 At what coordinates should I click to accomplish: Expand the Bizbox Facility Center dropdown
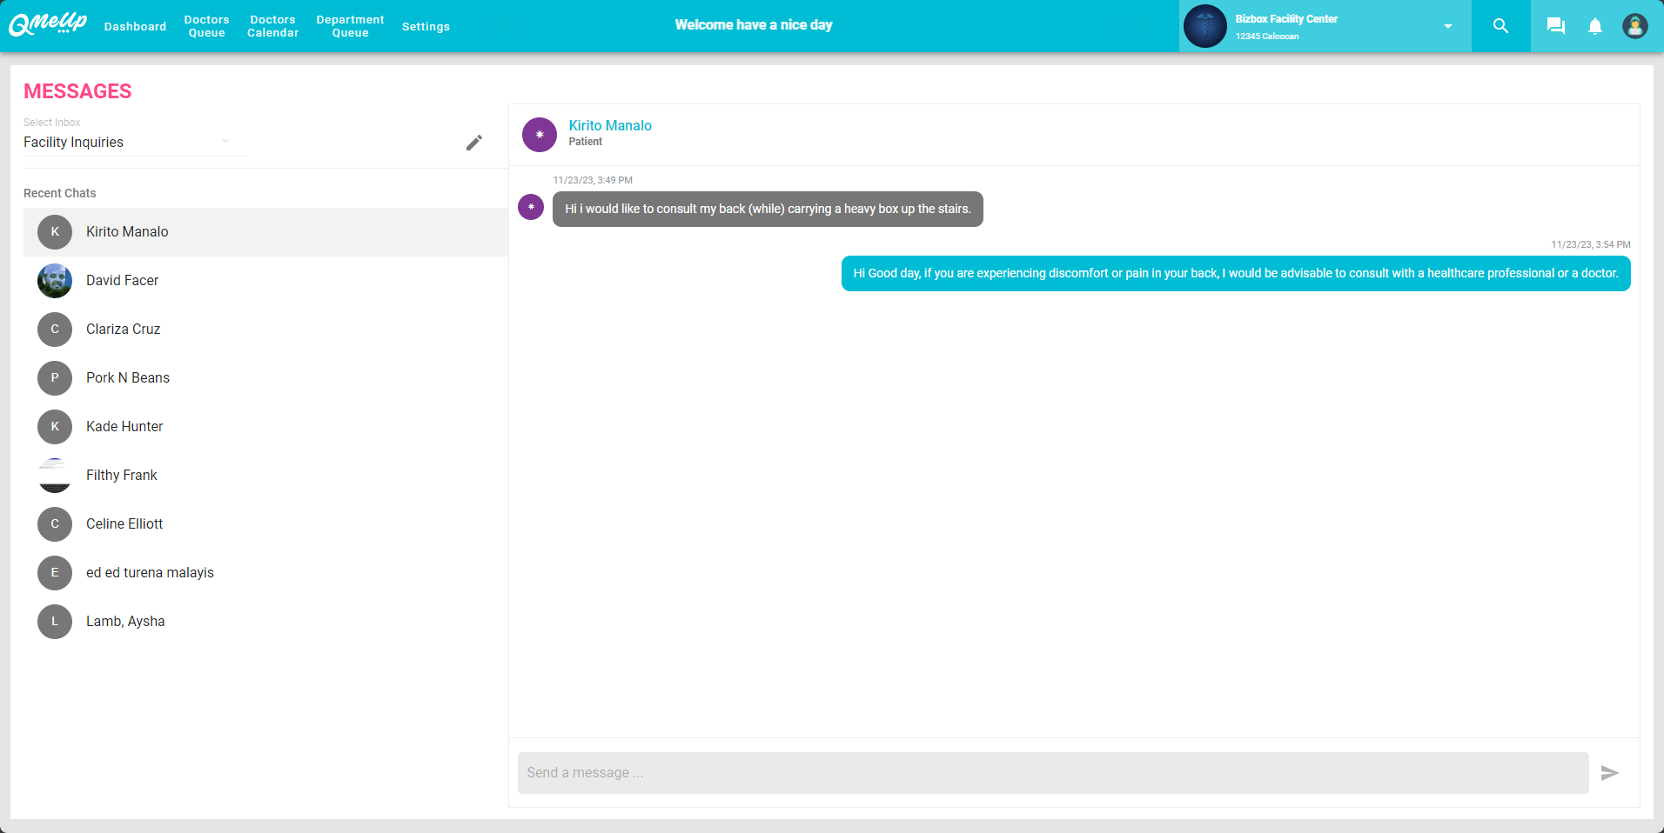[x=1446, y=26]
